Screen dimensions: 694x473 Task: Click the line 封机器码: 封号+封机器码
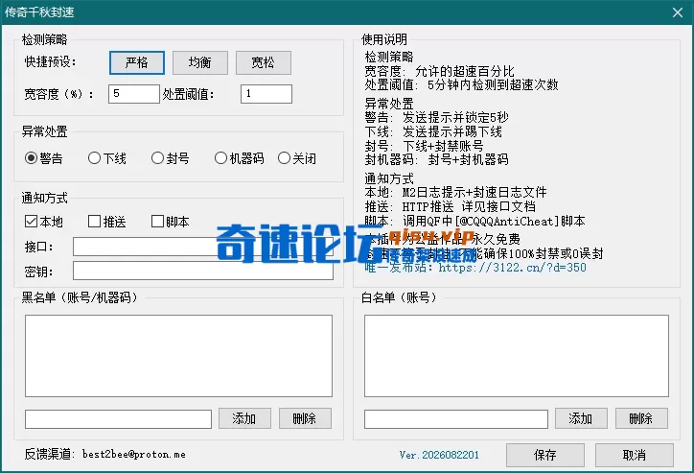click(436, 159)
